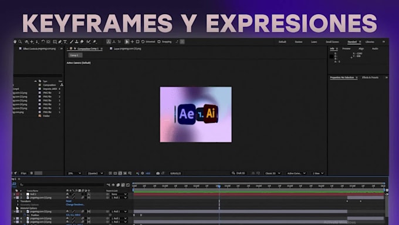
Task: Select the Zoom magnifier tool
Action: [20, 42]
